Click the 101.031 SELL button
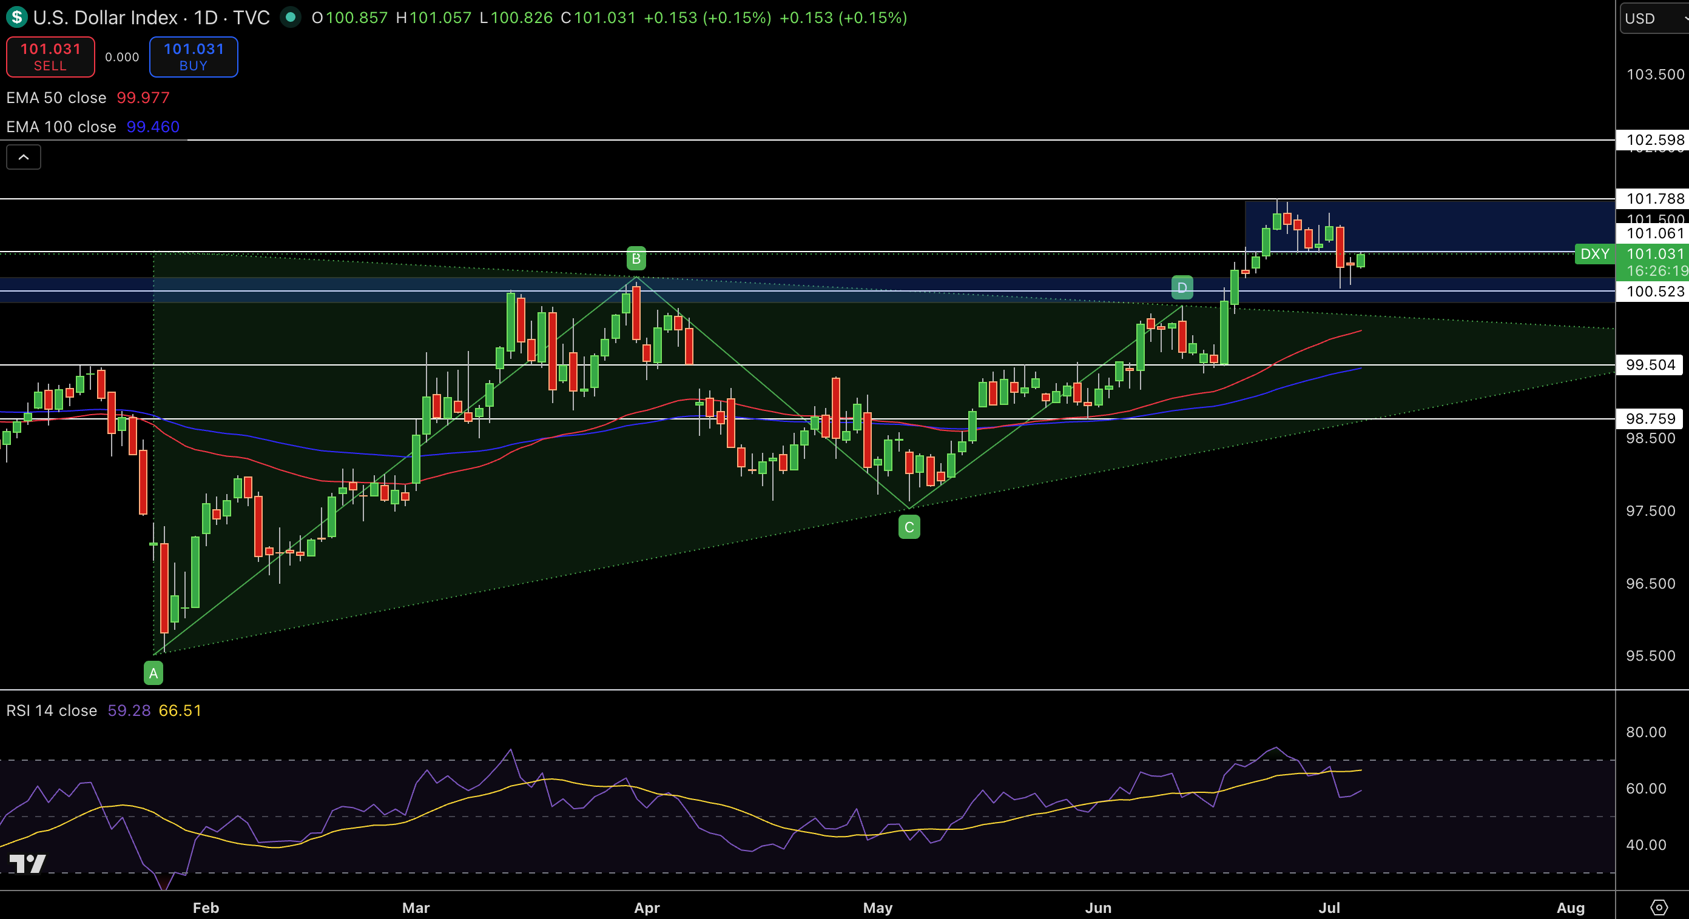The image size is (1689, 919). [x=50, y=57]
